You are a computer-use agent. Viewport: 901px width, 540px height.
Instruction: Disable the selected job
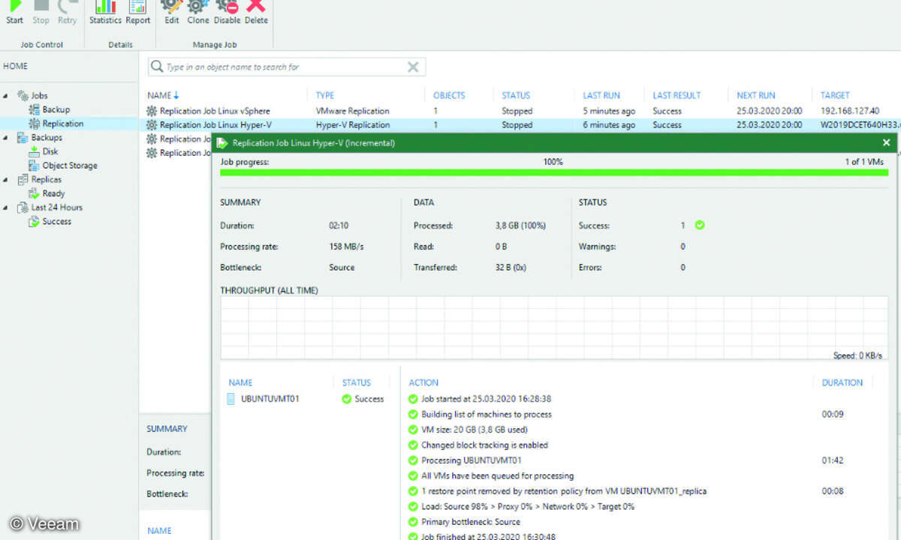point(227,13)
